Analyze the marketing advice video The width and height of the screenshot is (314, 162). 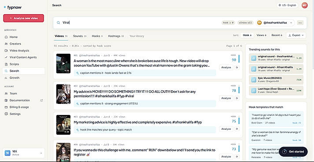226,129
